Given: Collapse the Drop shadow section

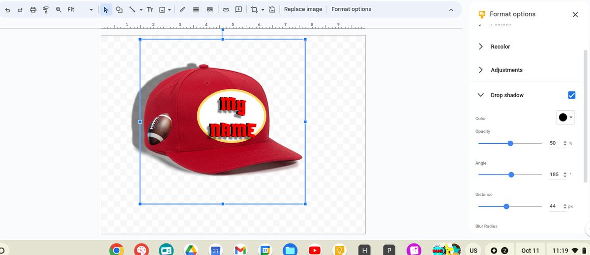Looking at the screenshot, I should 481,95.
